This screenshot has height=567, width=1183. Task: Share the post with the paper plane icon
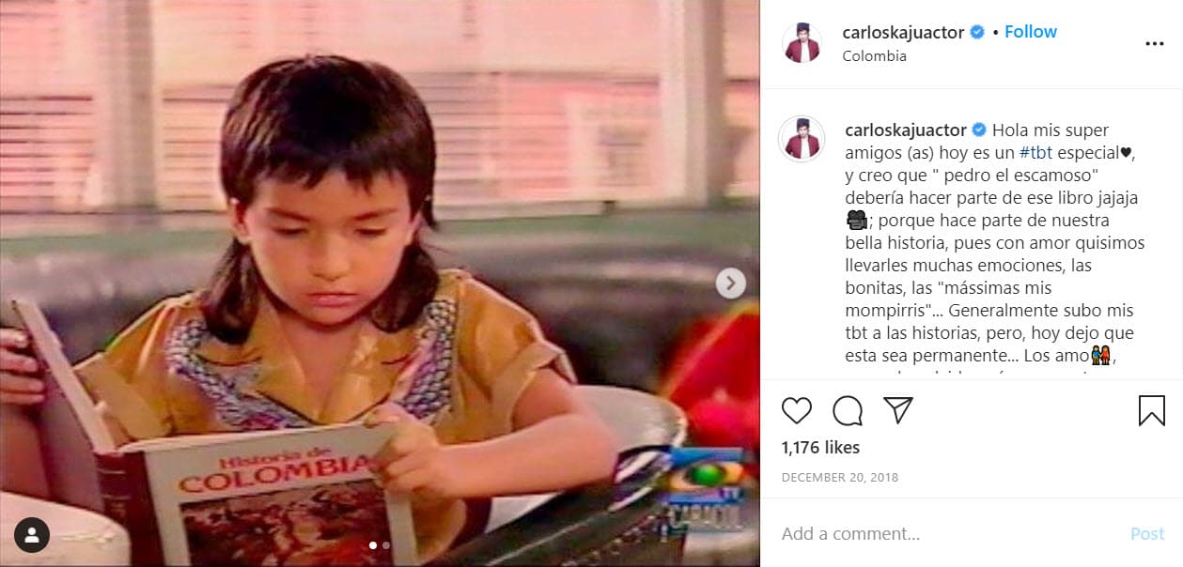click(898, 410)
